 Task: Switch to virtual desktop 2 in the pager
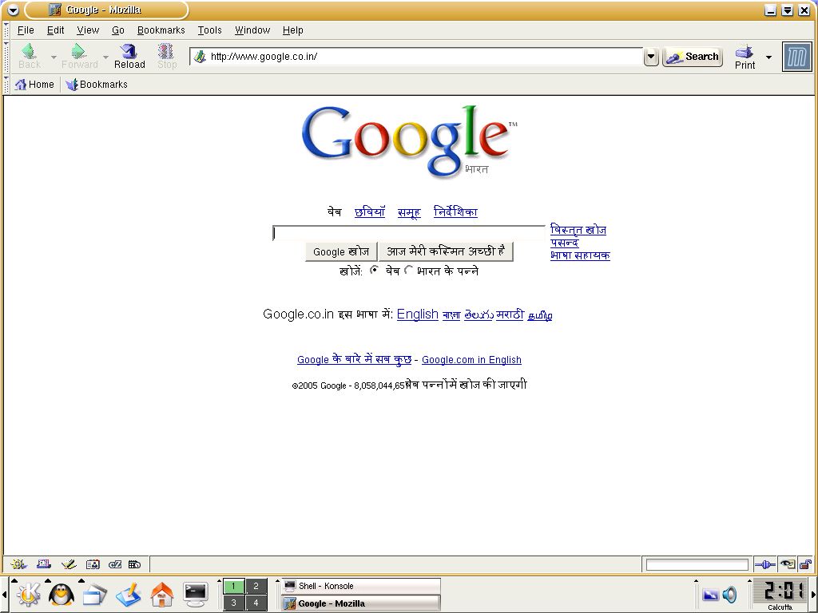[256, 586]
